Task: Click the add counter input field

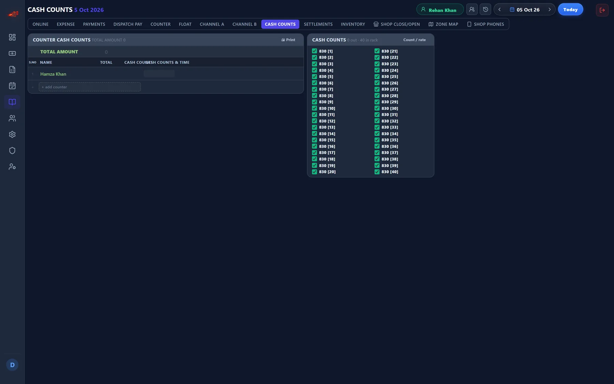Action: click(90, 87)
